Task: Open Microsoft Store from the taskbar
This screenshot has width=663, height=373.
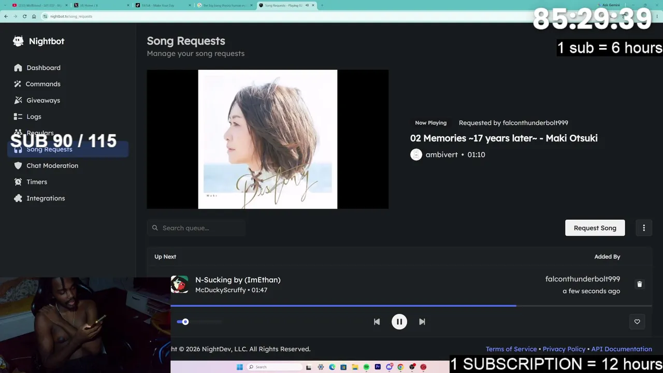Action: [343, 367]
